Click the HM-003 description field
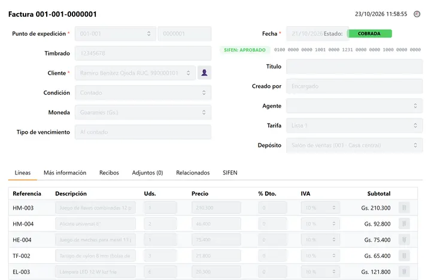The image size is (431, 280). click(95, 208)
